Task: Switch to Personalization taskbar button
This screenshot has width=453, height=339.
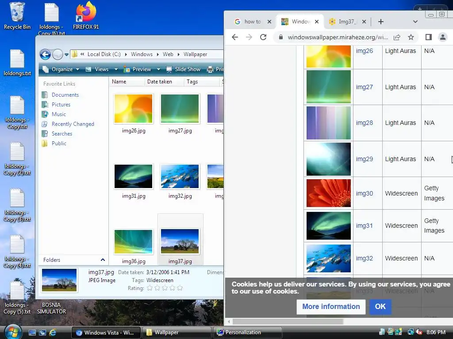Action: [x=248, y=332]
